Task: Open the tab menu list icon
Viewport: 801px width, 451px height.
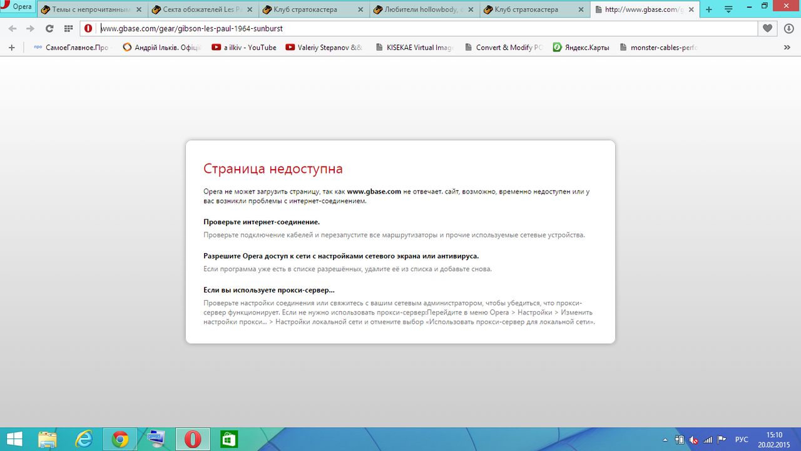Action: [729, 9]
